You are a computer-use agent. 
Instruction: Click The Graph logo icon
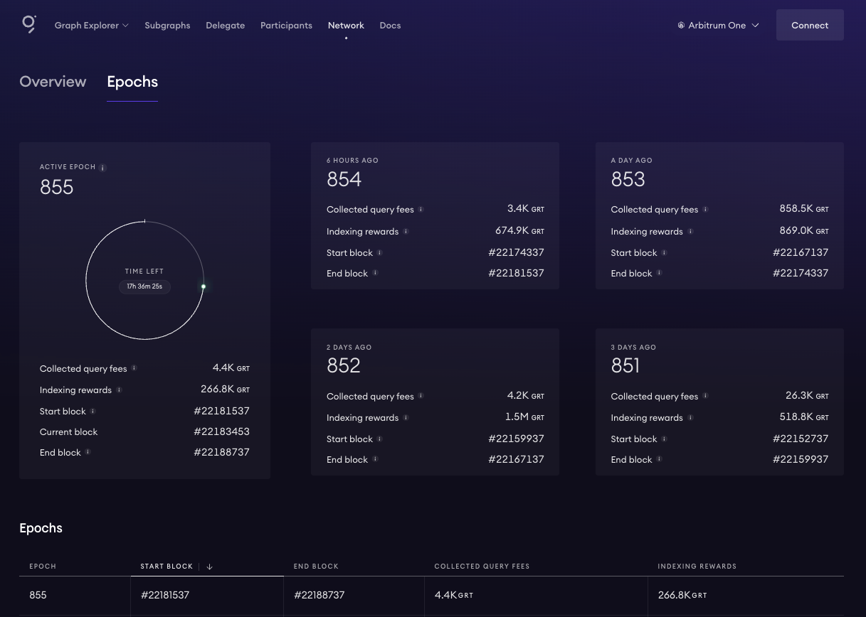pos(29,25)
